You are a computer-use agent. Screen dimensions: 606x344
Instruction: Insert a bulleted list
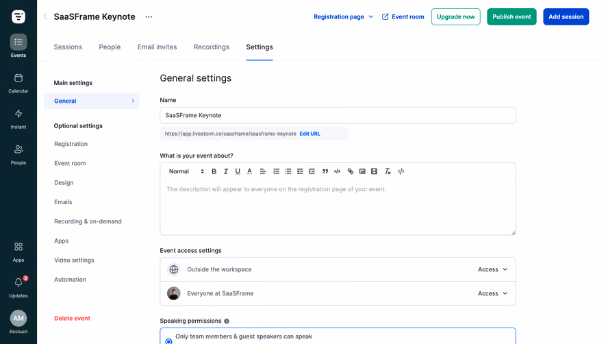pyautogui.click(x=288, y=171)
